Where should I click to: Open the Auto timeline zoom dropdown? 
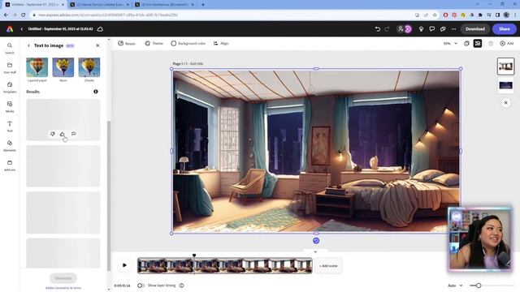pyautogui.click(x=455, y=286)
